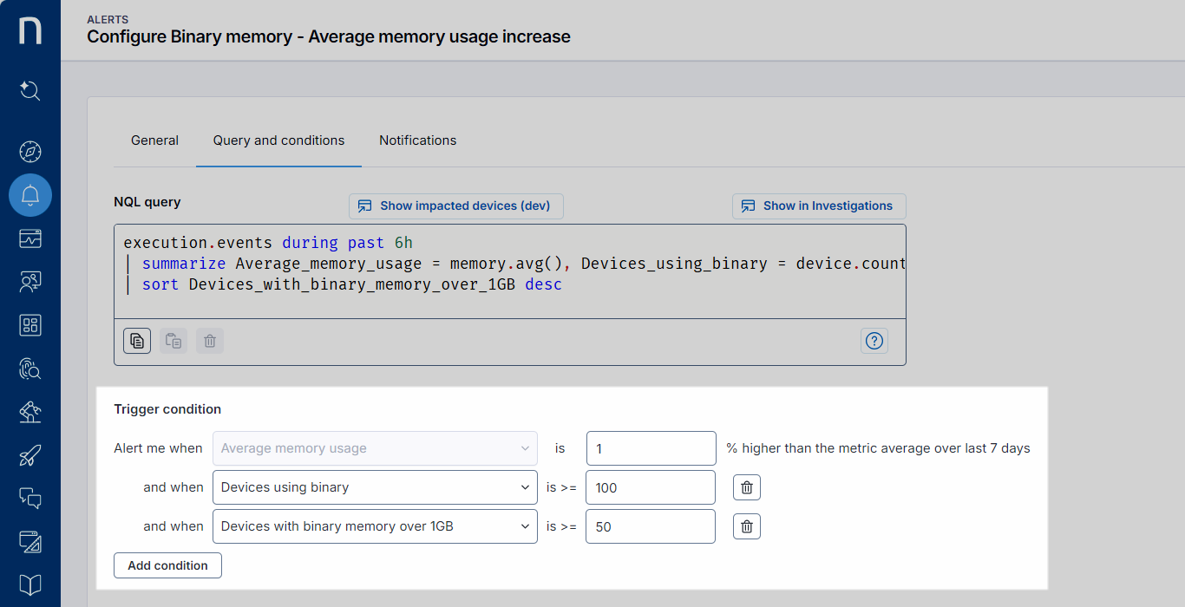Expand 'Devices with binary memory over 1GB' dropdown
Image resolution: width=1185 pixels, height=607 pixels.
click(x=375, y=526)
